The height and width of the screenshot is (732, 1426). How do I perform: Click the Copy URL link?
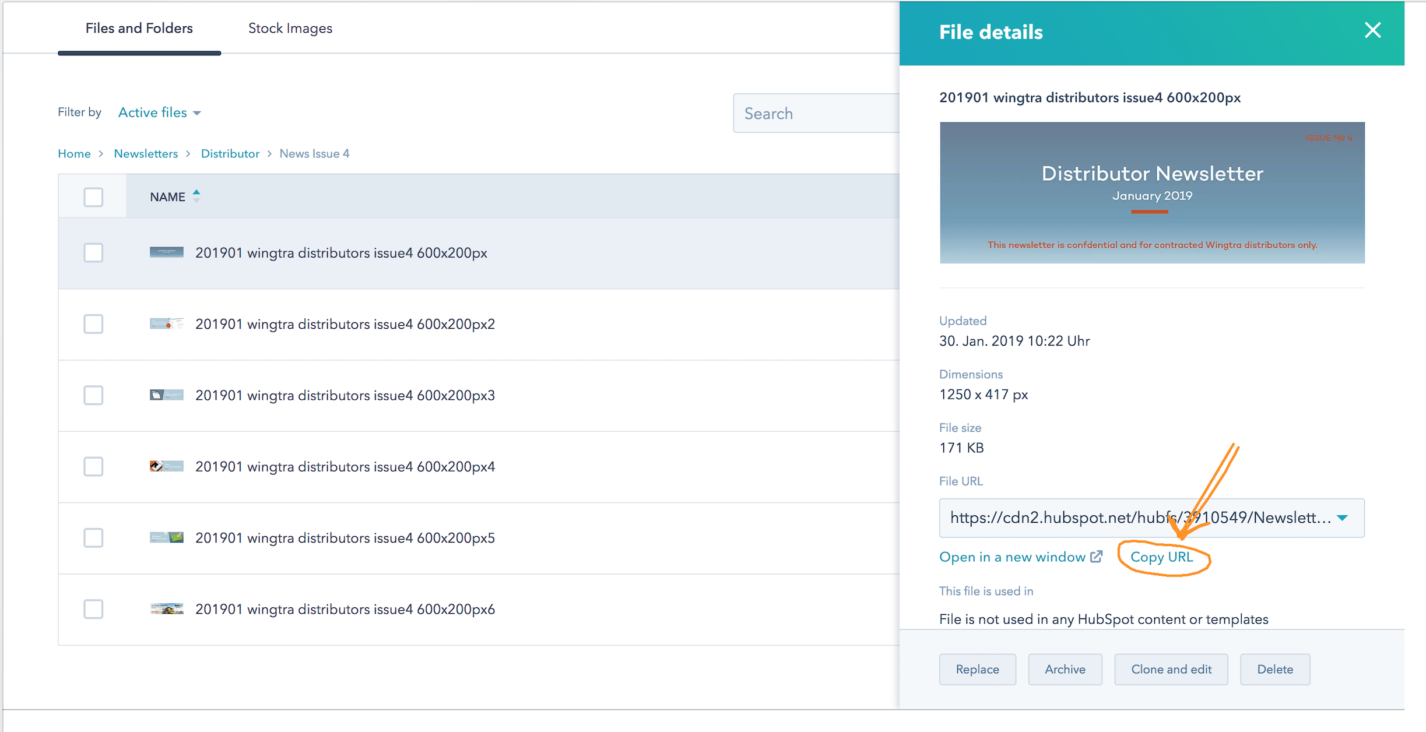tap(1161, 557)
